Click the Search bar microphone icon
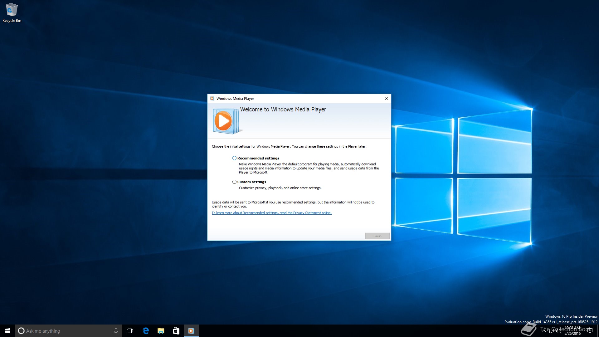Image resolution: width=599 pixels, height=337 pixels. click(x=116, y=330)
